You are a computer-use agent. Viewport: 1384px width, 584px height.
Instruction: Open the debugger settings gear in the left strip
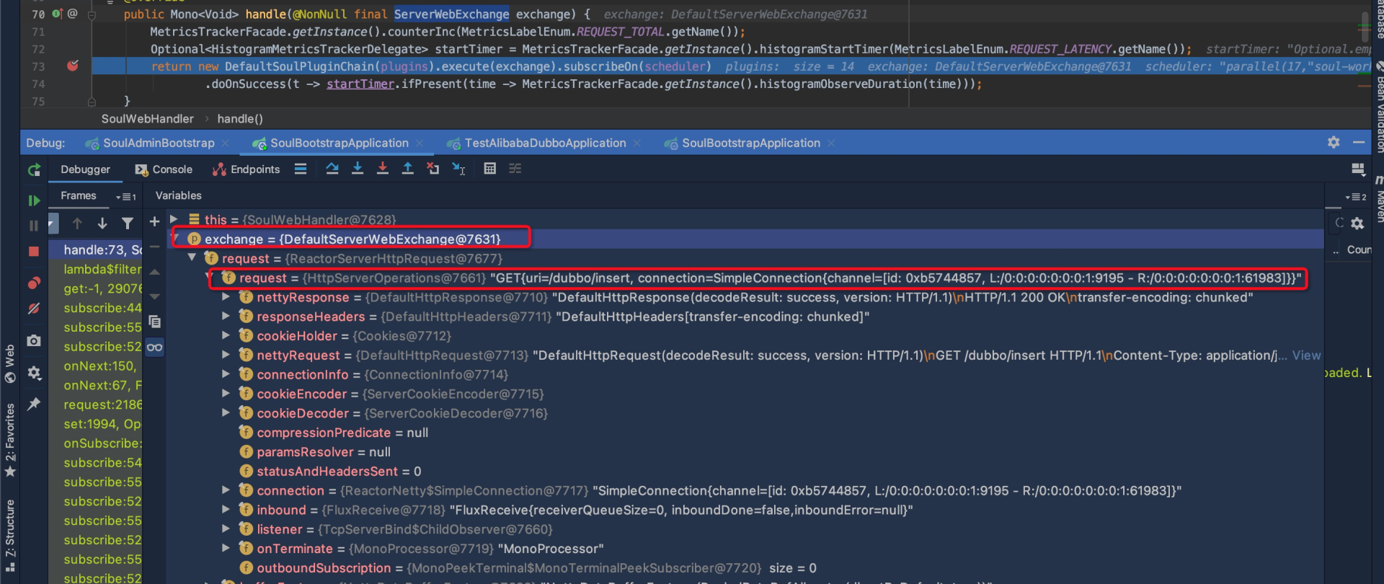34,373
